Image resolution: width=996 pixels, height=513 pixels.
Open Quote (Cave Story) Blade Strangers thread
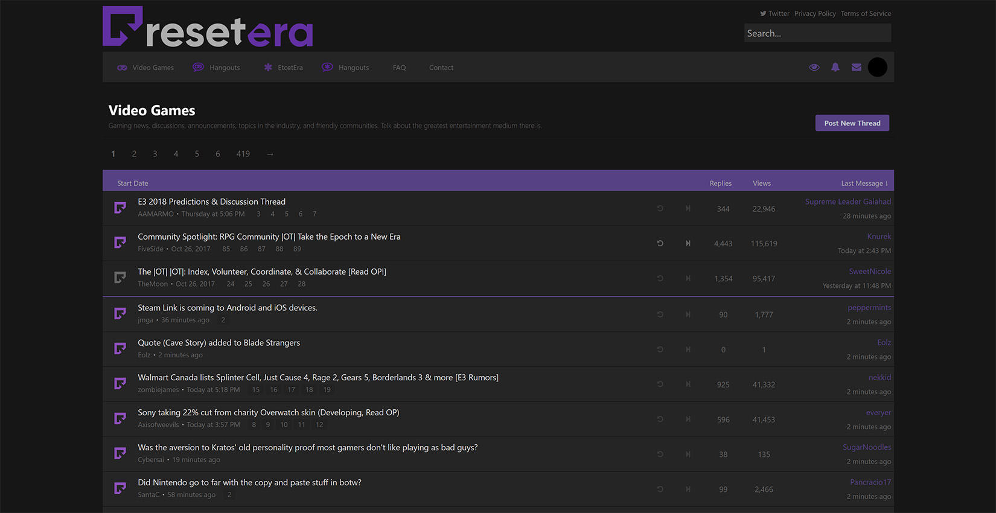point(219,343)
